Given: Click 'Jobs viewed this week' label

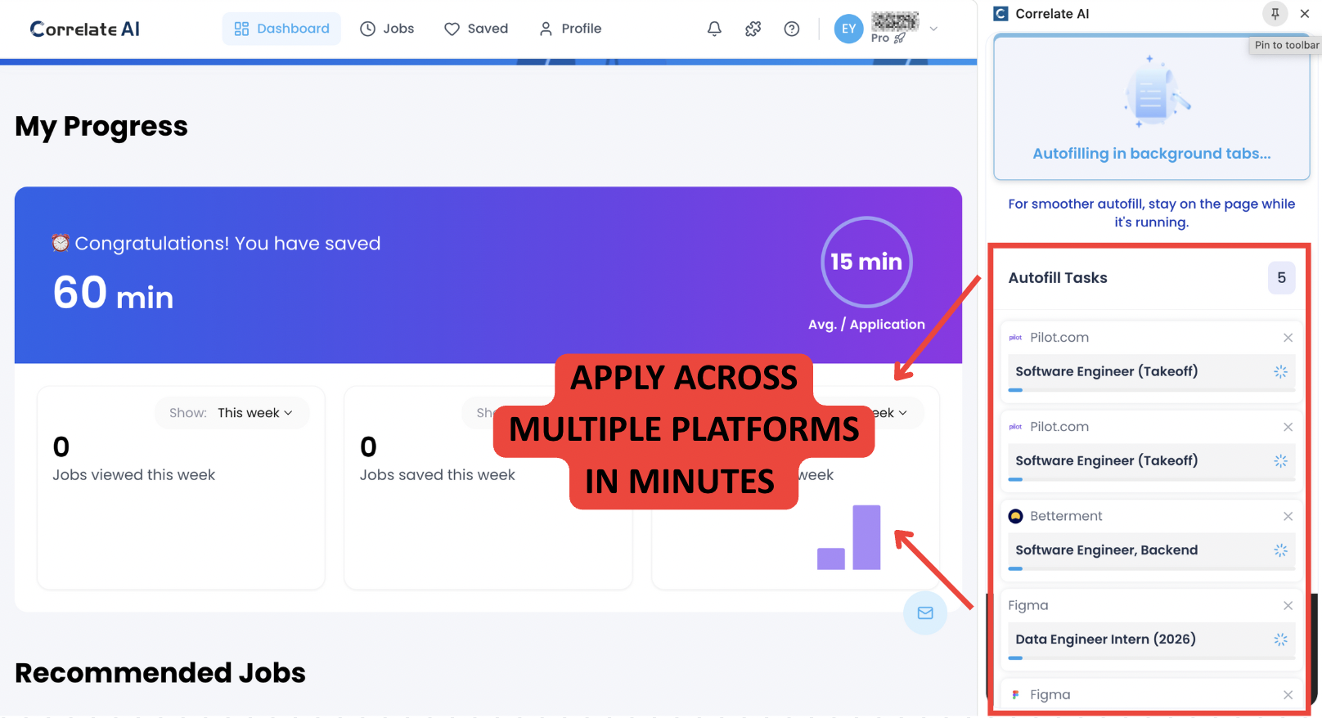Looking at the screenshot, I should coord(133,475).
